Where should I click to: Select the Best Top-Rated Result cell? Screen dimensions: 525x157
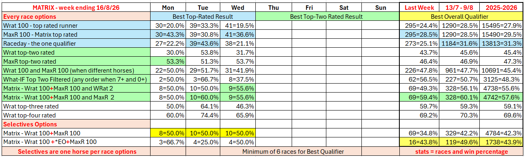pos(203,16)
